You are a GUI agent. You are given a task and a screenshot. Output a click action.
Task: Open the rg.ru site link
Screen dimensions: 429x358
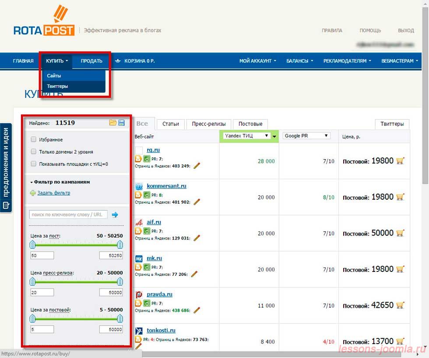pyautogui.click(x=153, y=150)
